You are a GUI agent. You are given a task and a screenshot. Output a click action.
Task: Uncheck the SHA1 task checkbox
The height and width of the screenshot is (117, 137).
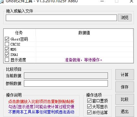7,55
